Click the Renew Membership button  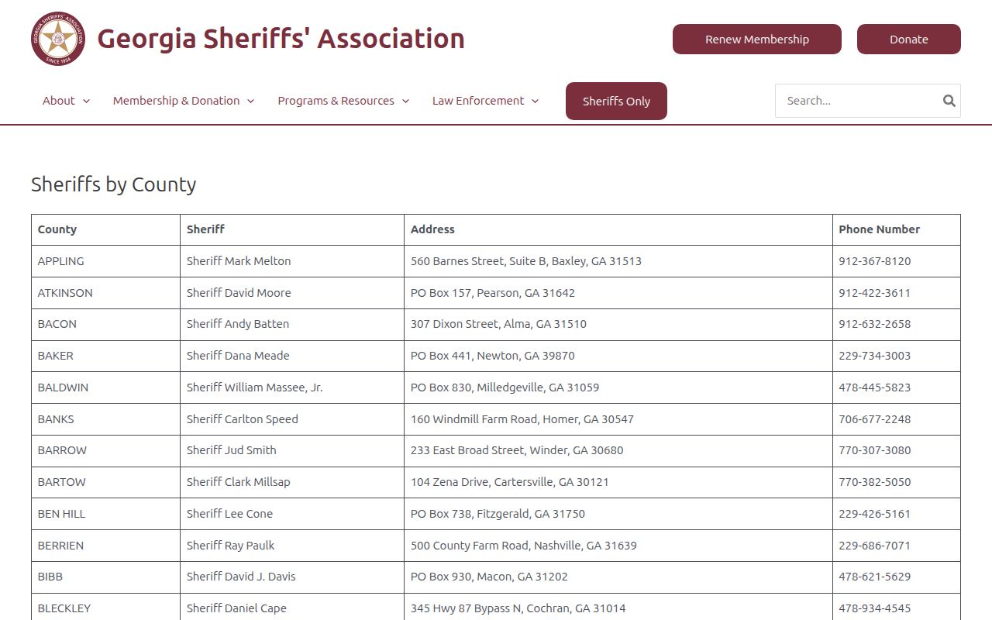757,40
